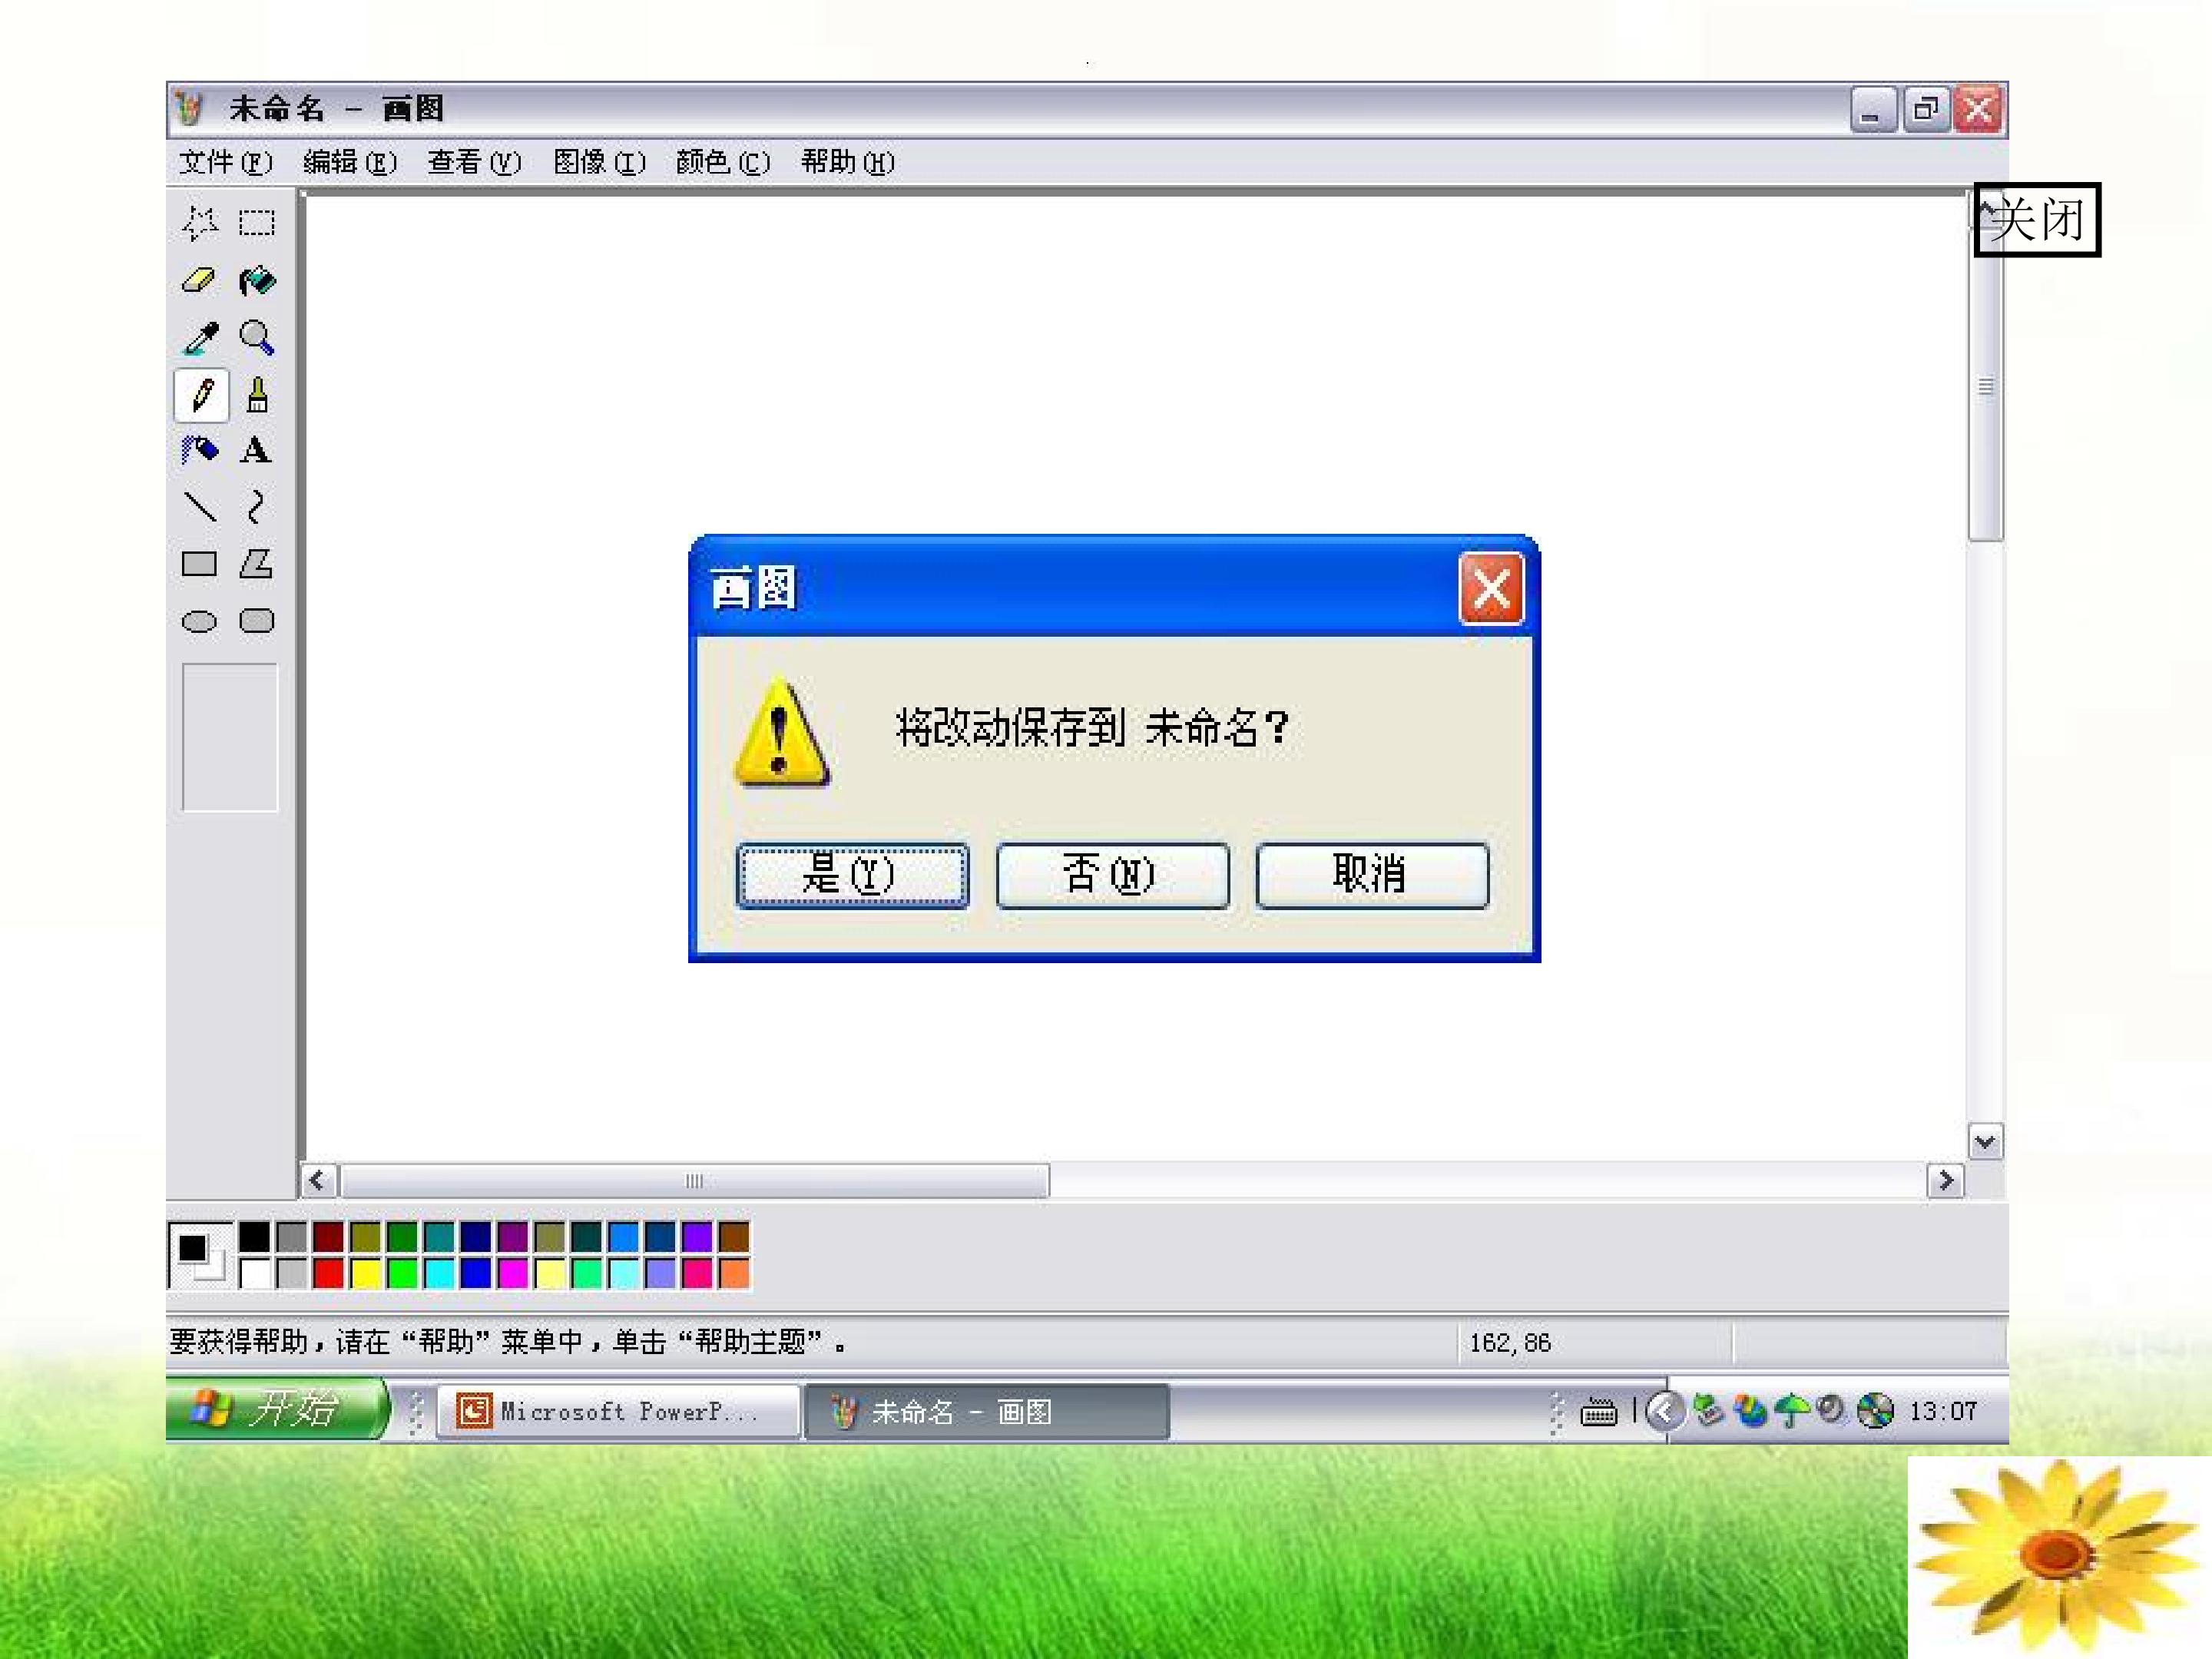
Task: Open the 查看(V) menu
Action: click(474, 162)
